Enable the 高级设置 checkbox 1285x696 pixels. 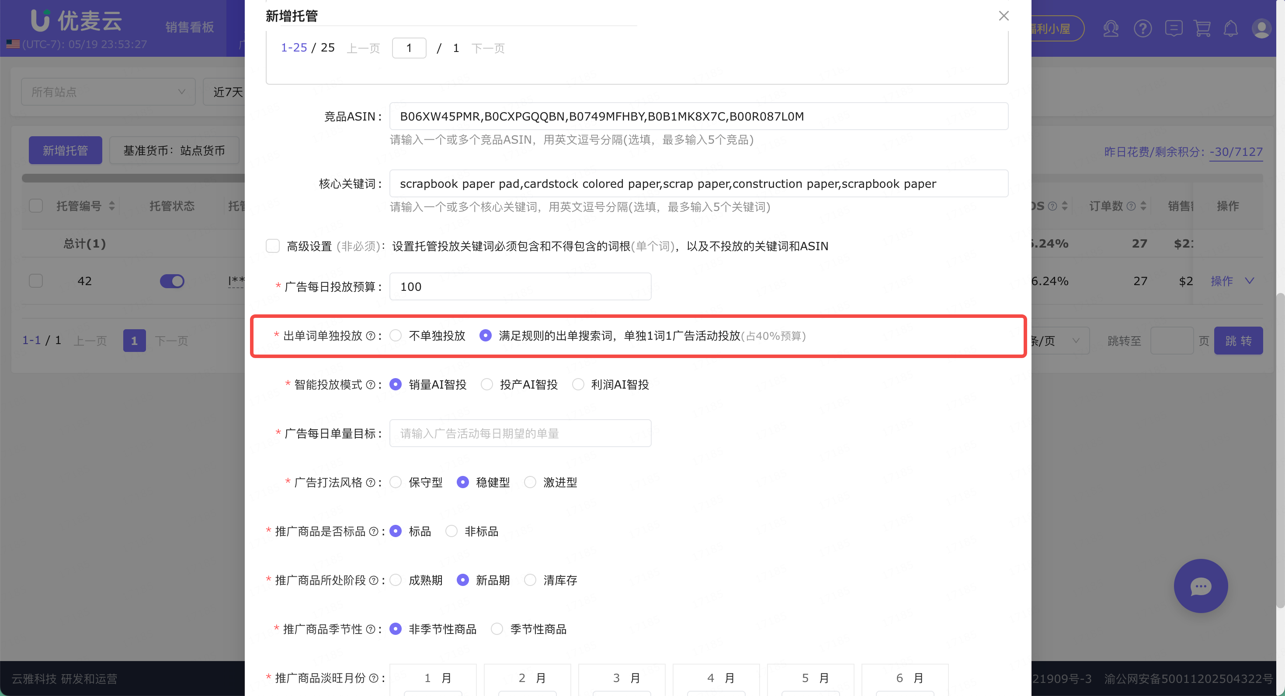click(x=272, y=246)
